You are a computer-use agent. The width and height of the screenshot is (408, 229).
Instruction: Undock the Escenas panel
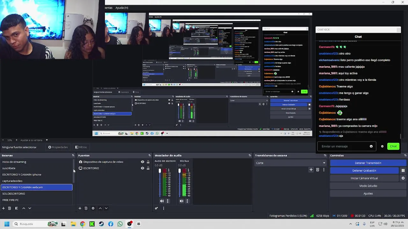[73, 156]
